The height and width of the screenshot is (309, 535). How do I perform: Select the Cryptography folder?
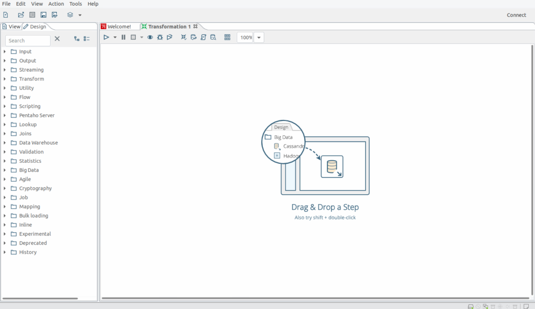tap(35, 188)
